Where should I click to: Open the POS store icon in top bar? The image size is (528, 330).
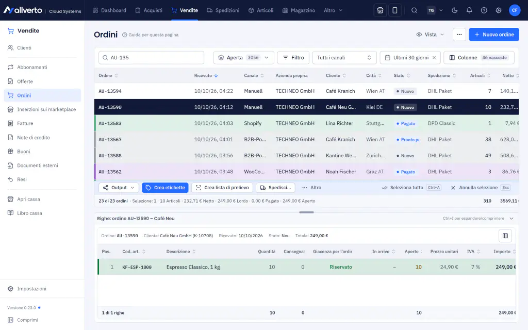coord(380,10)
